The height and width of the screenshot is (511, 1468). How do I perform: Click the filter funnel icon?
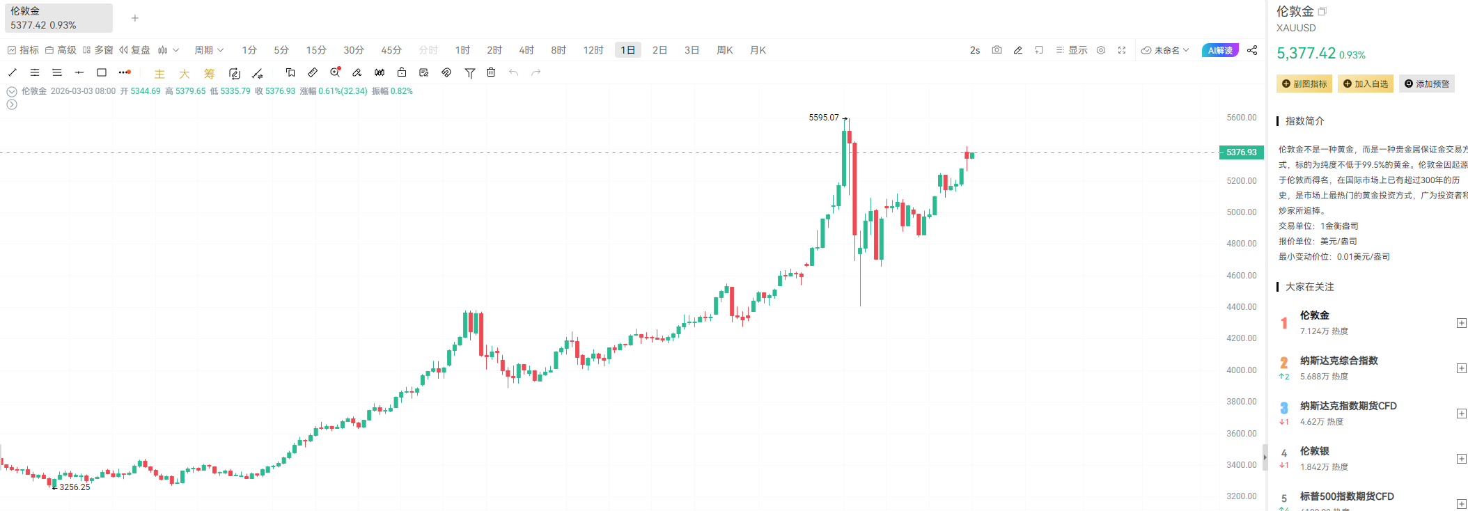(470, 72)
